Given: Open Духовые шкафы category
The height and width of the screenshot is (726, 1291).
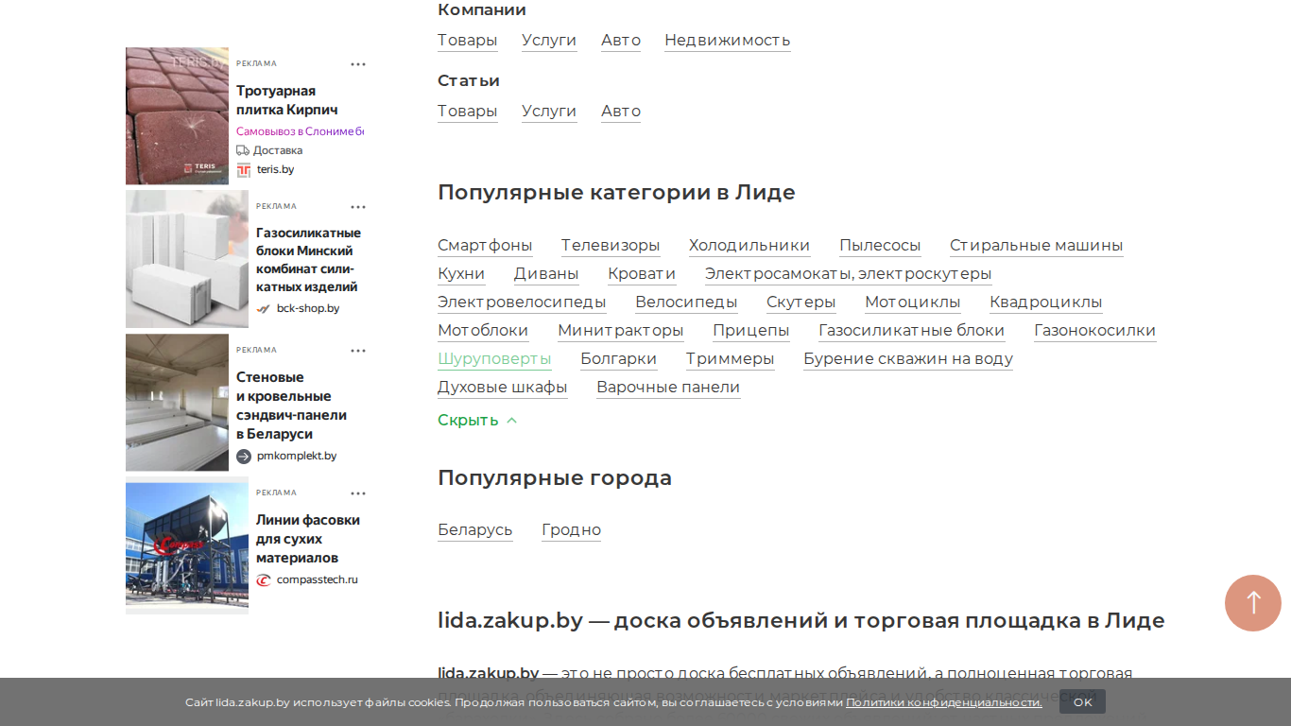Looking at the screenshot, I should tap(503, 388).
